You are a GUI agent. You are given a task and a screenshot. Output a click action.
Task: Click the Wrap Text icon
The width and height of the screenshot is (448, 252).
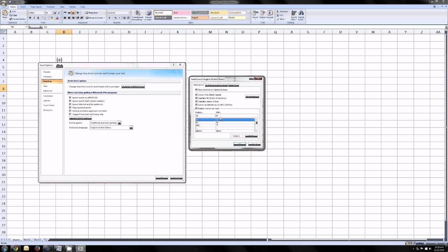(87, 13)
